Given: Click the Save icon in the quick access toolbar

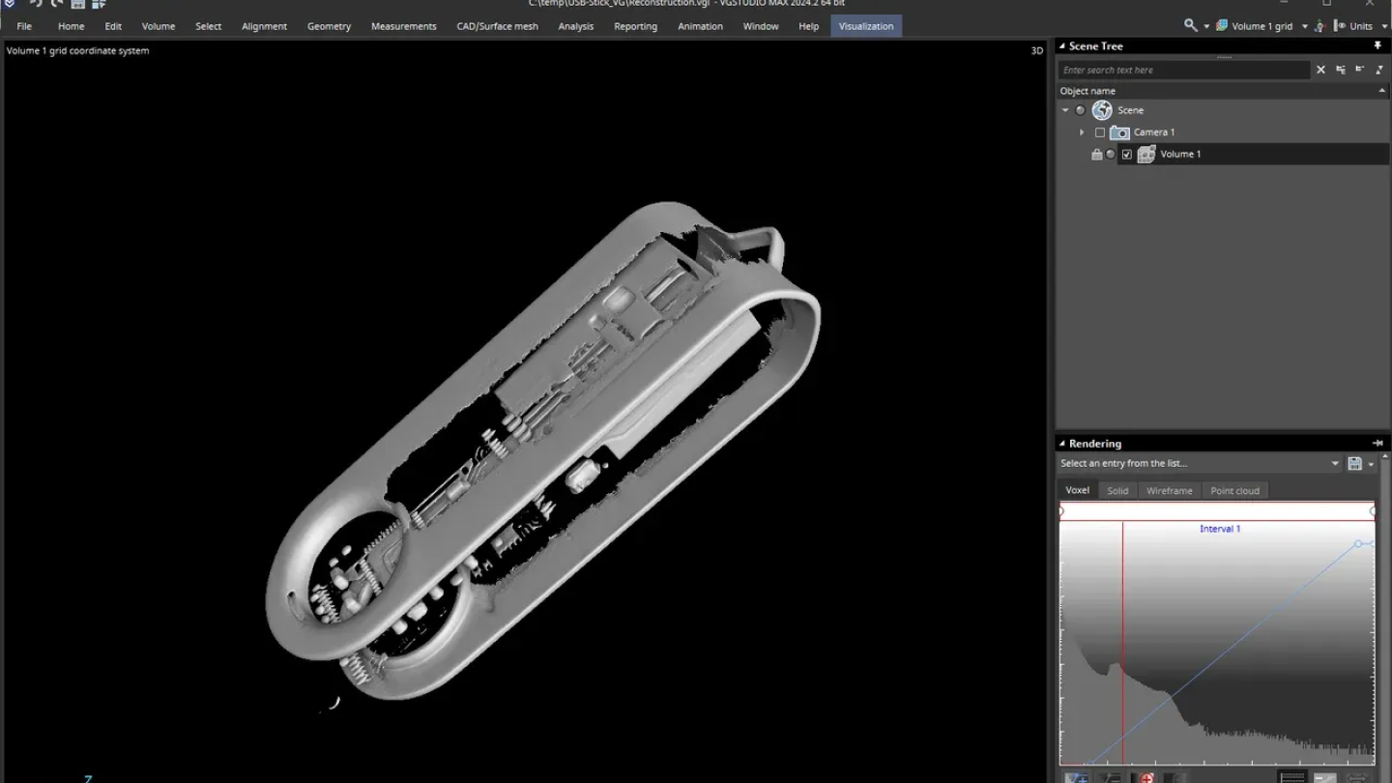Looking at the screenshot, I should tap(76, 4).
